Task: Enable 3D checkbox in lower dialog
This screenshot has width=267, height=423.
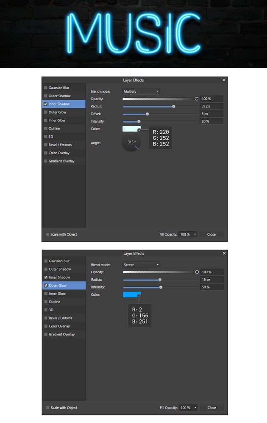Action: [46, 310]
